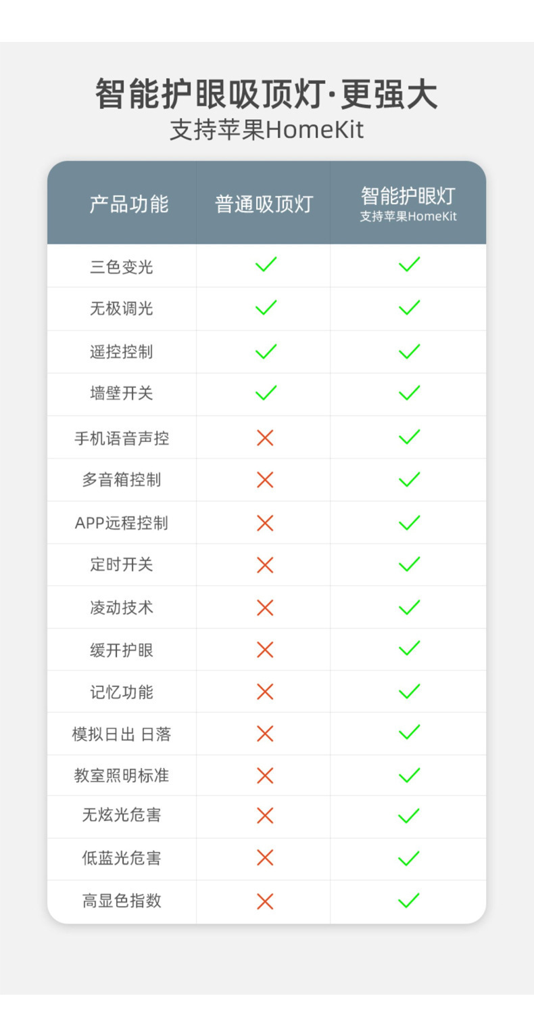Click the 遥控控制 feature label
Viewport: 534px width, 1011px height.
click(122, 351)
